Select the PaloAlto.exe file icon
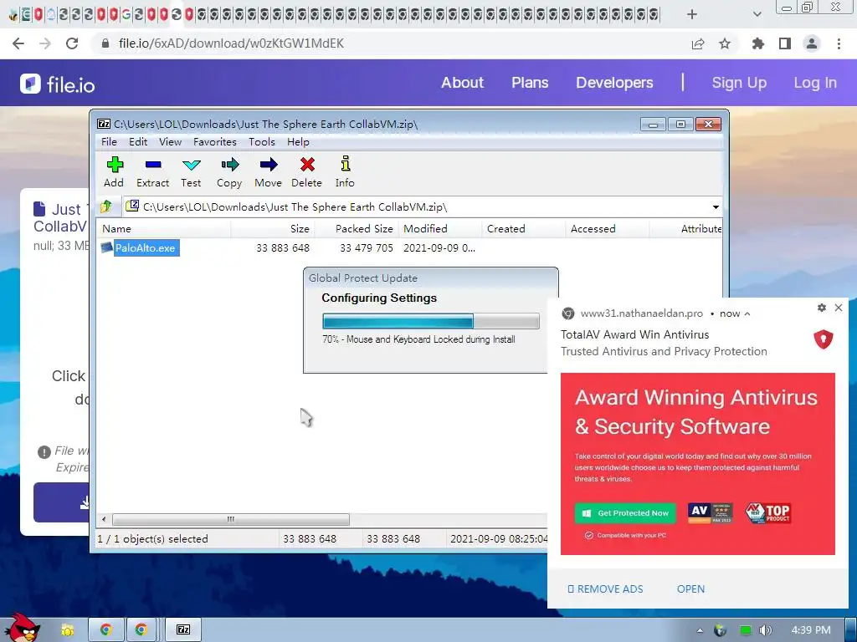Screen dimensions: 857x642 106,247
